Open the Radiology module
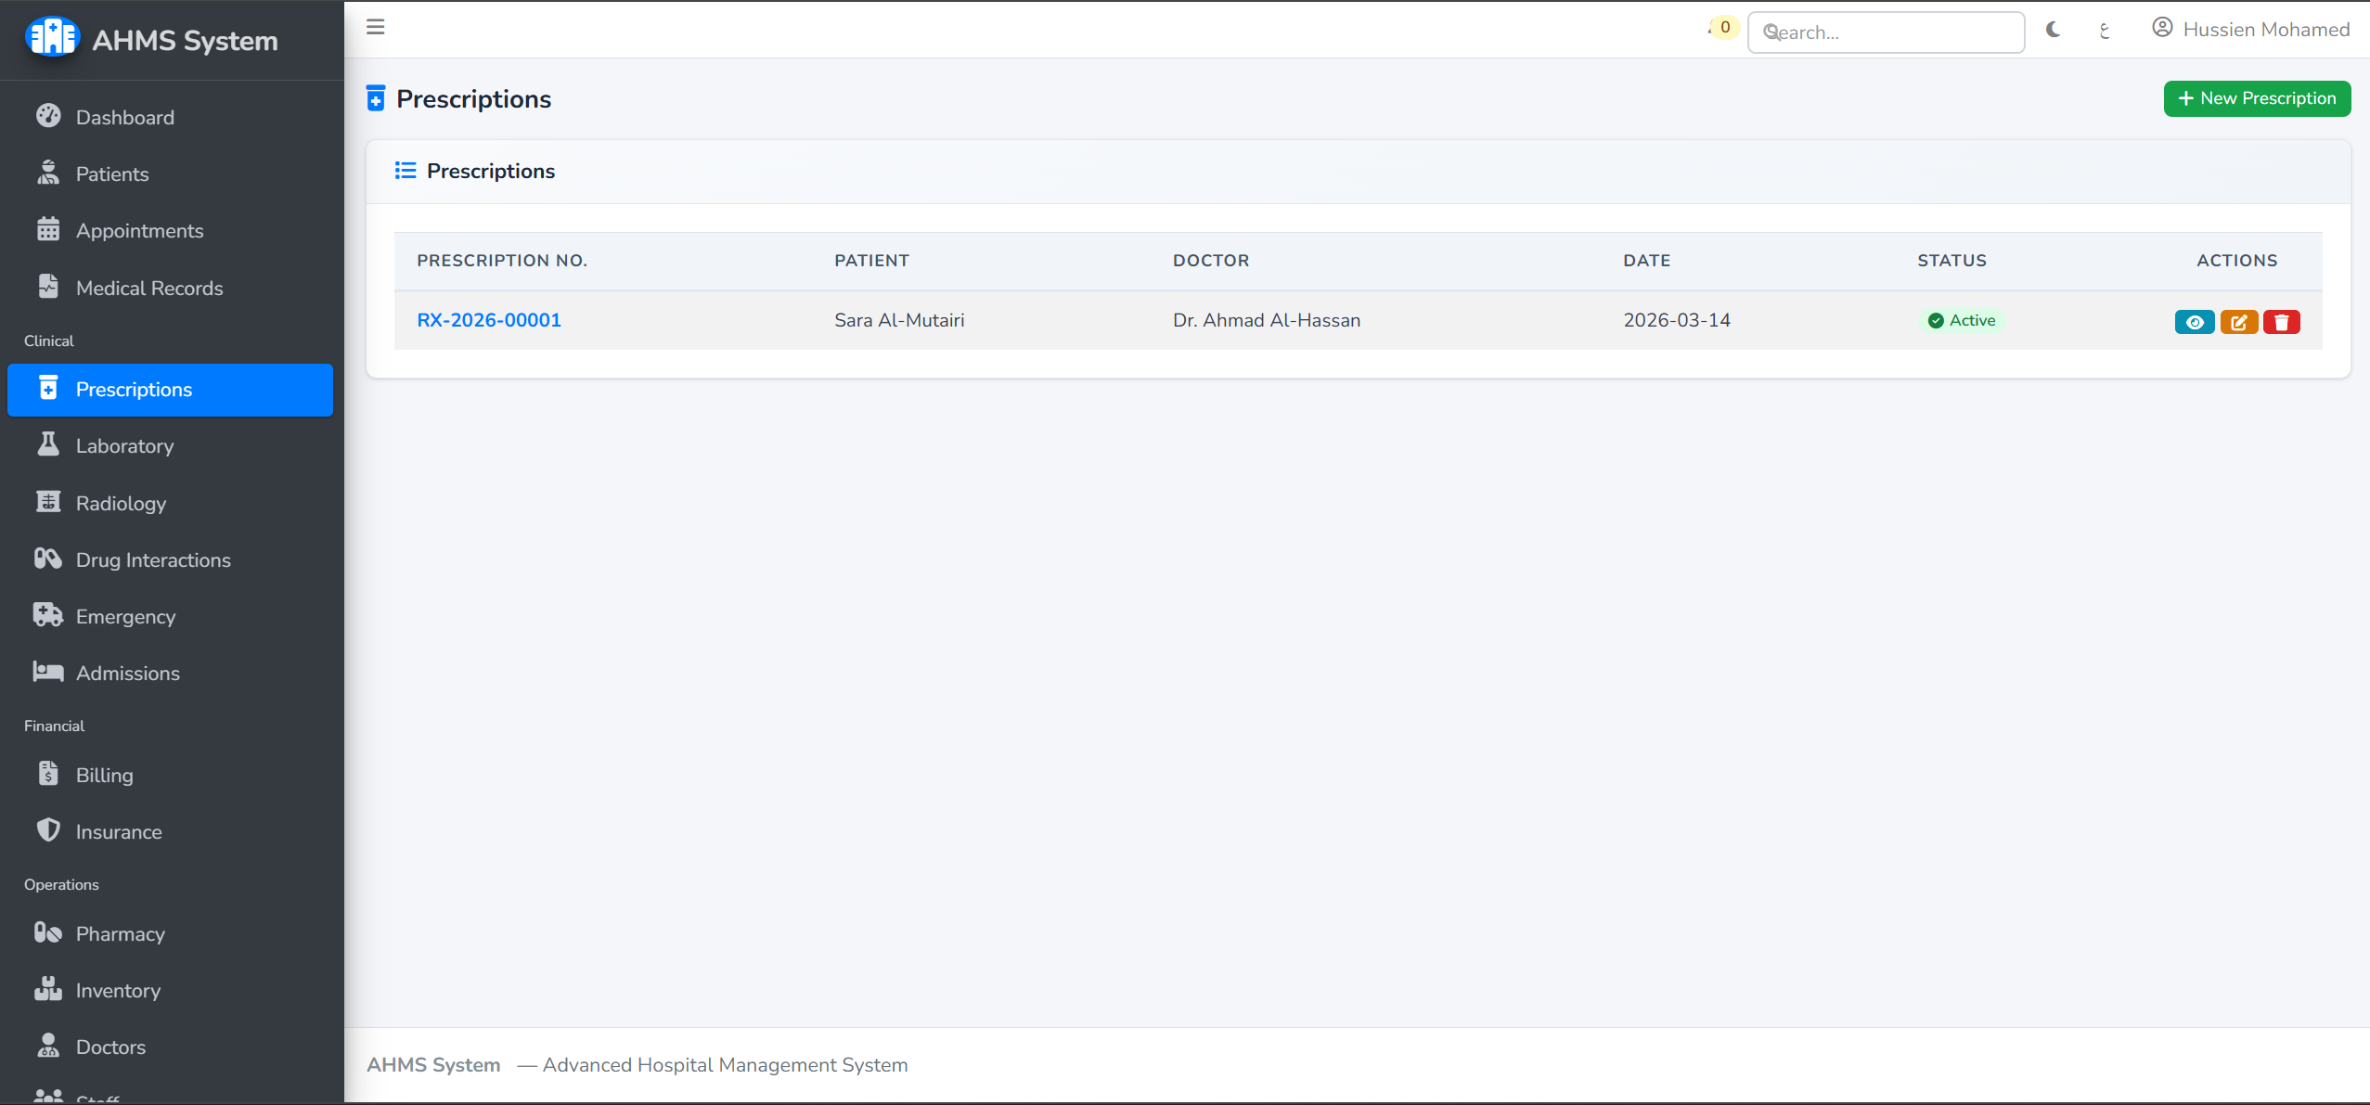Viewport: 2370px width, 1105px height. pyautogui.click(x=121, y=503)
